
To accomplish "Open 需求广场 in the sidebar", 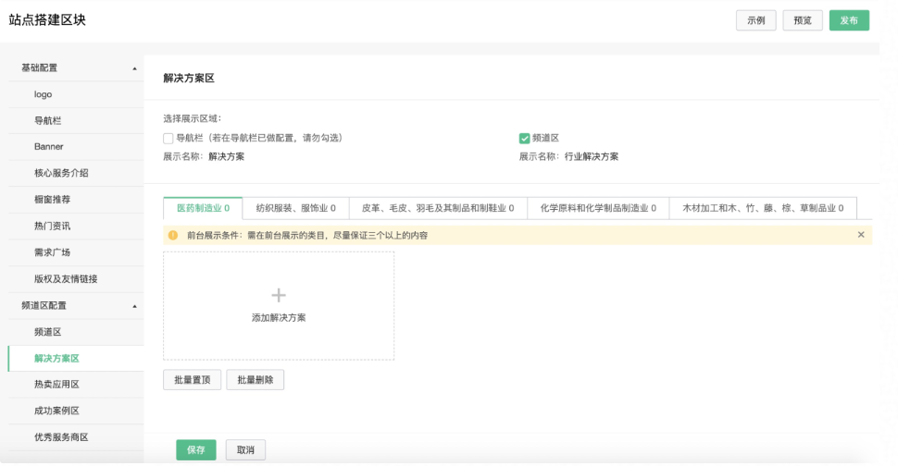I will tap(76, 252).
